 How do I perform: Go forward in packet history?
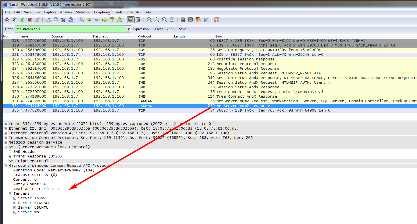[97, 20]
